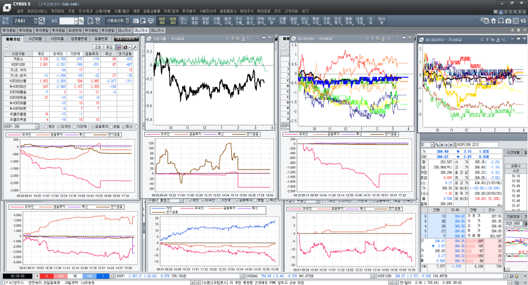Click the stock code lookup icon
Viewport: 528px width, 285px height.
coord(81,21)
